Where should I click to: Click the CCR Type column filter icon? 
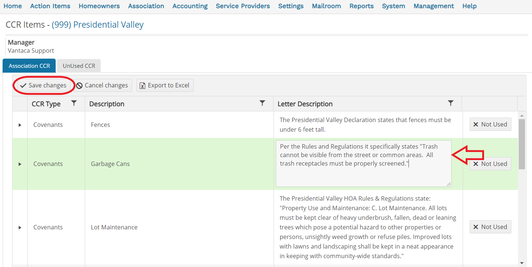click(74, 103)
